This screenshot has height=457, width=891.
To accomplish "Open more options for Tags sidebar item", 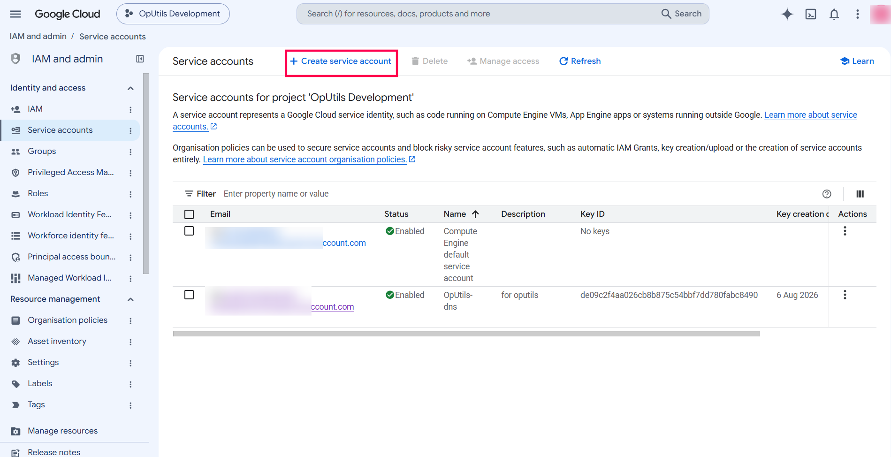I will [130, 405].
